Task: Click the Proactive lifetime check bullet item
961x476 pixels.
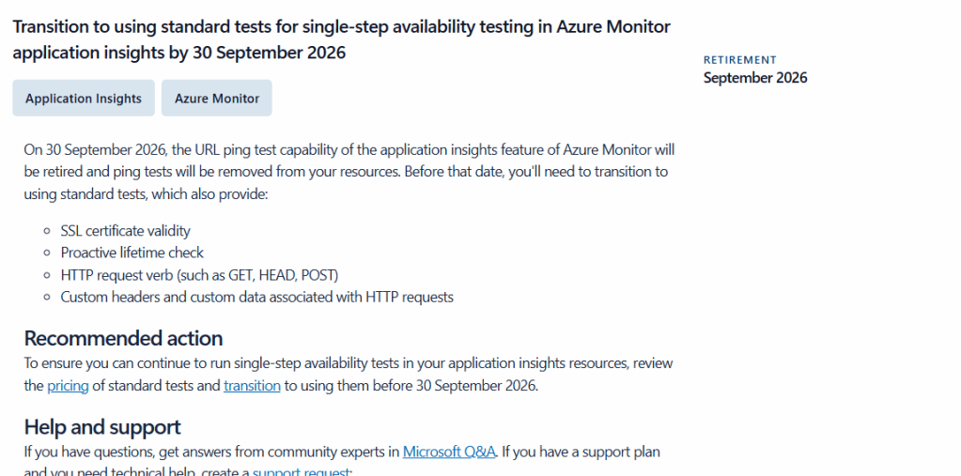Action: click(x=132, y=253)
